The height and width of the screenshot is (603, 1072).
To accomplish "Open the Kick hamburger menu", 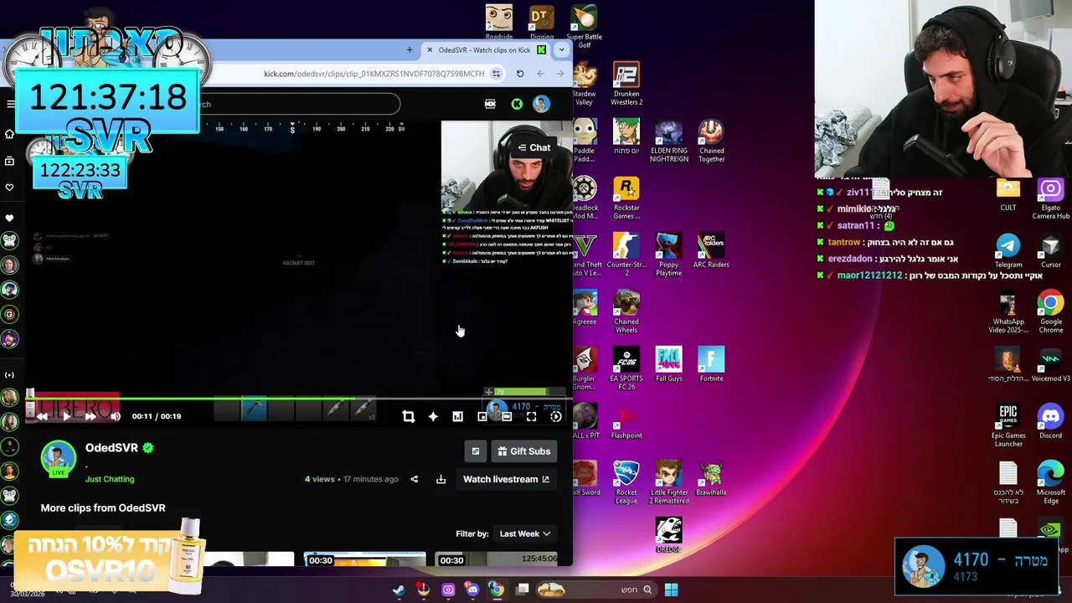I will coord(11,104).
